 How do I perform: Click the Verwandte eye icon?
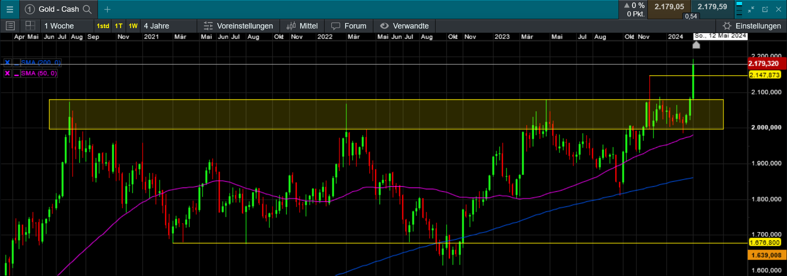pos(384,26)
